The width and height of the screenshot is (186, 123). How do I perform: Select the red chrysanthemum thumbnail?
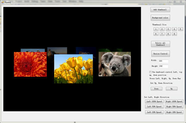point(30,64)
